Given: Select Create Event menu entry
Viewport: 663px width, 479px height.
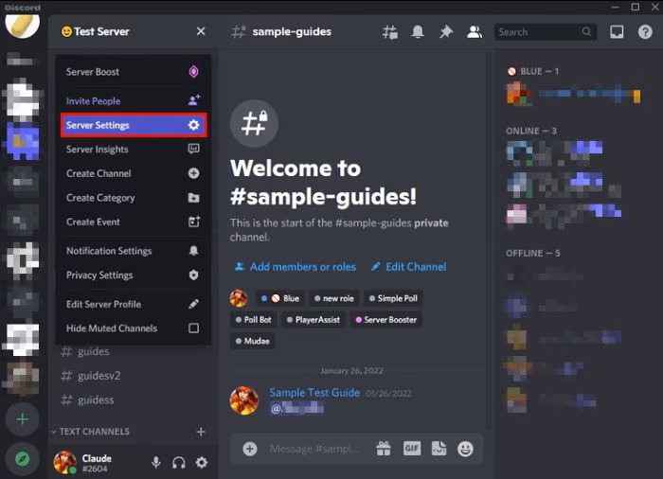Looking at the screenshot, I should pos(134,222).
